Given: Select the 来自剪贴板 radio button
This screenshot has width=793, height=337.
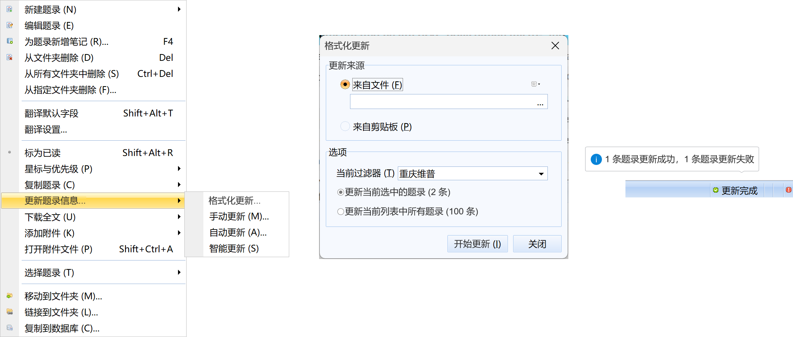Looking at the screenshot, I should click(x=345, y=127).
